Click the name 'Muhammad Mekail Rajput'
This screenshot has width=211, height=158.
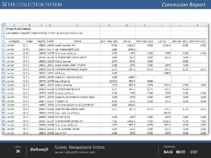71,69
